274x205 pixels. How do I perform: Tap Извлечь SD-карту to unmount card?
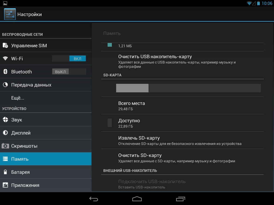(139, 138)
